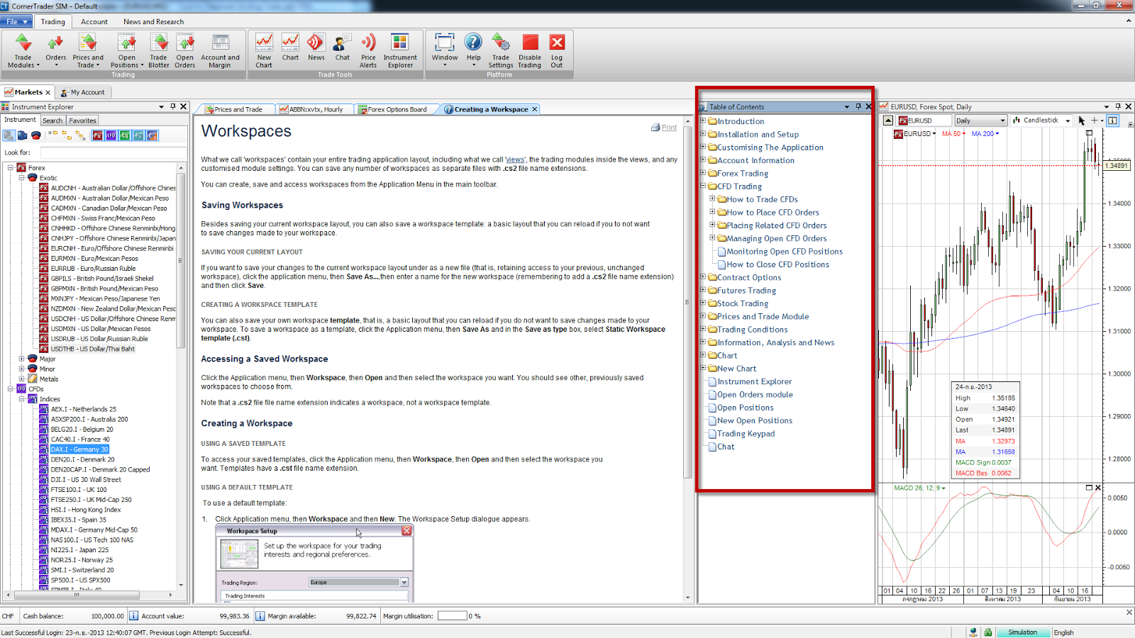Open the Search tab in Instrument Explorer
1135x638 pixels.
click(x=52, y=121)
